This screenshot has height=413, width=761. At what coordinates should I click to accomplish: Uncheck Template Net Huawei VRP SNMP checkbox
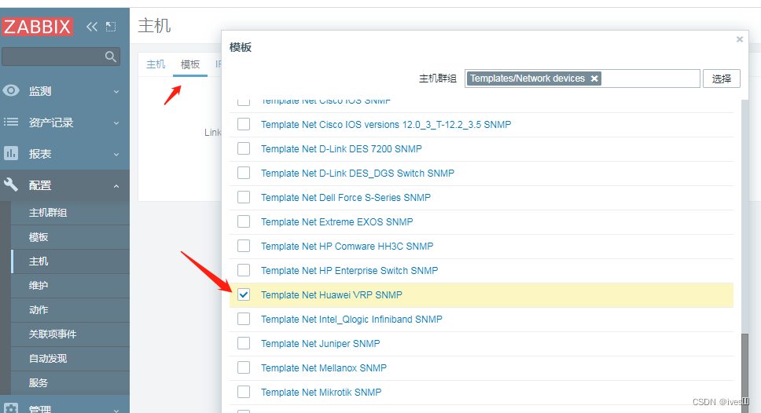click(244, 294)
